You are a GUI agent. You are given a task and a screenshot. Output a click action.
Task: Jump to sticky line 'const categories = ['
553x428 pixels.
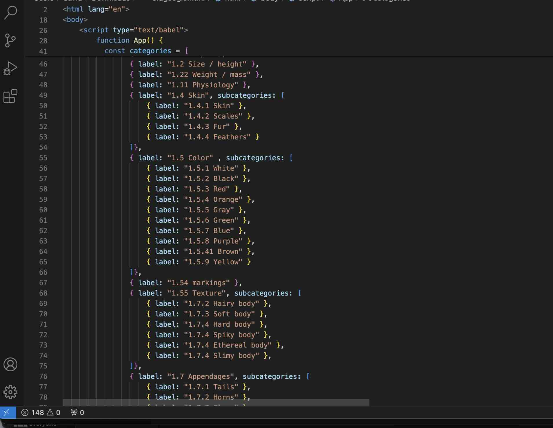click(146, 51)
